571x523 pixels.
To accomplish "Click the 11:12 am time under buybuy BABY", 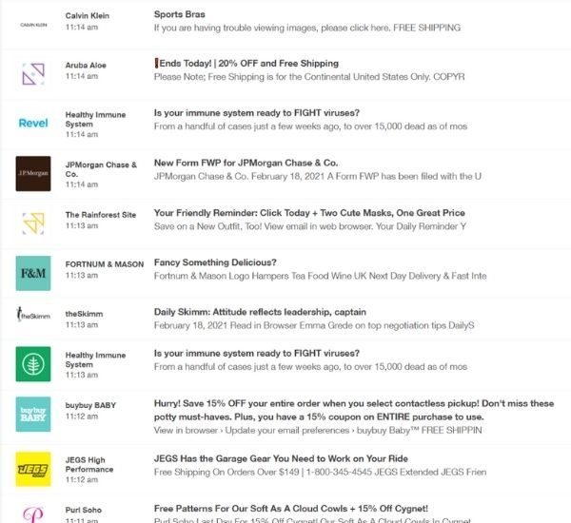I will 82,416.
